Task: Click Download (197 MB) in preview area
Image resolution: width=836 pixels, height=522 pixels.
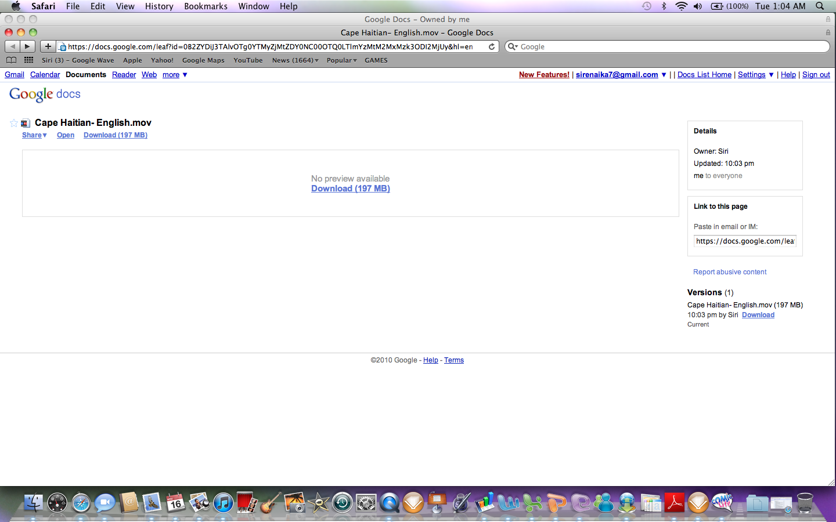Action: click(x=351, y=188)
